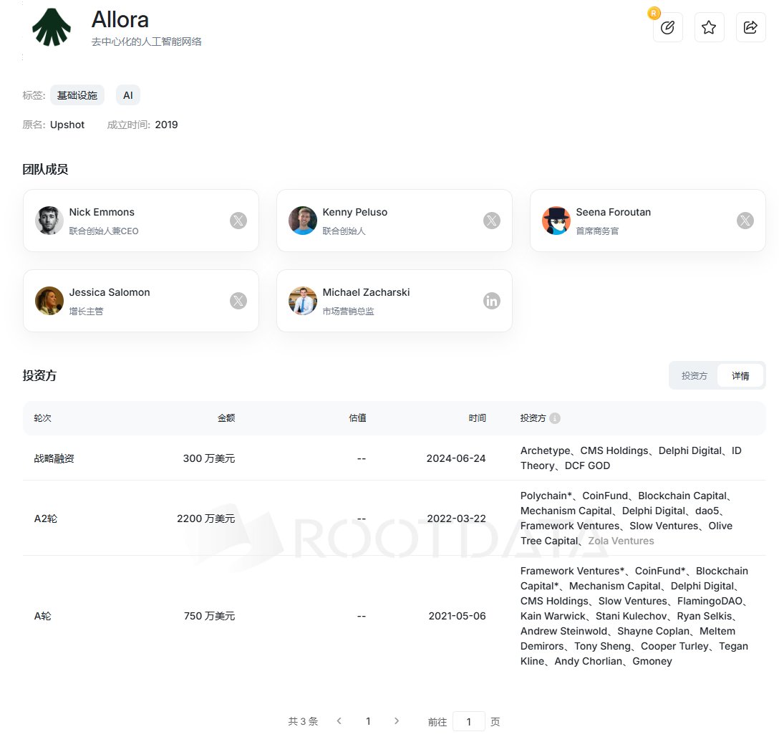This screenshot has width=779, height=752.
Task: Go to previous page arrow
Action: pos(339,720)
